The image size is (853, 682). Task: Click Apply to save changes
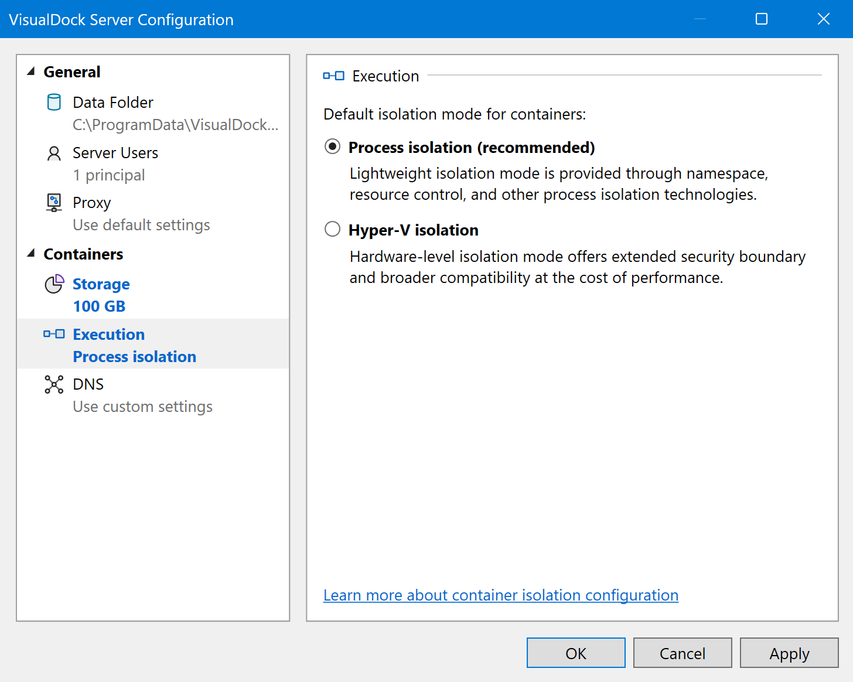point(789,653)
